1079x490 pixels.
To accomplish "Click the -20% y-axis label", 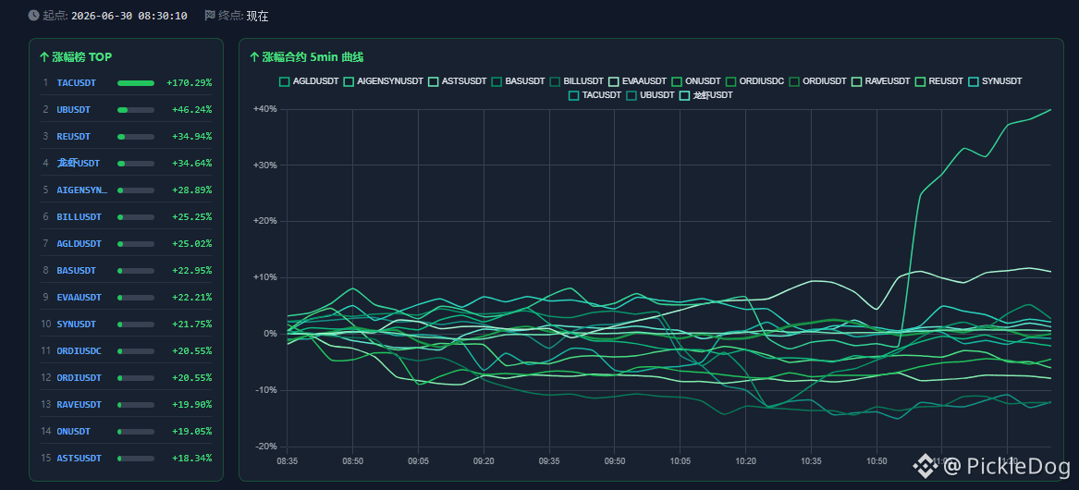I will 265,446.
